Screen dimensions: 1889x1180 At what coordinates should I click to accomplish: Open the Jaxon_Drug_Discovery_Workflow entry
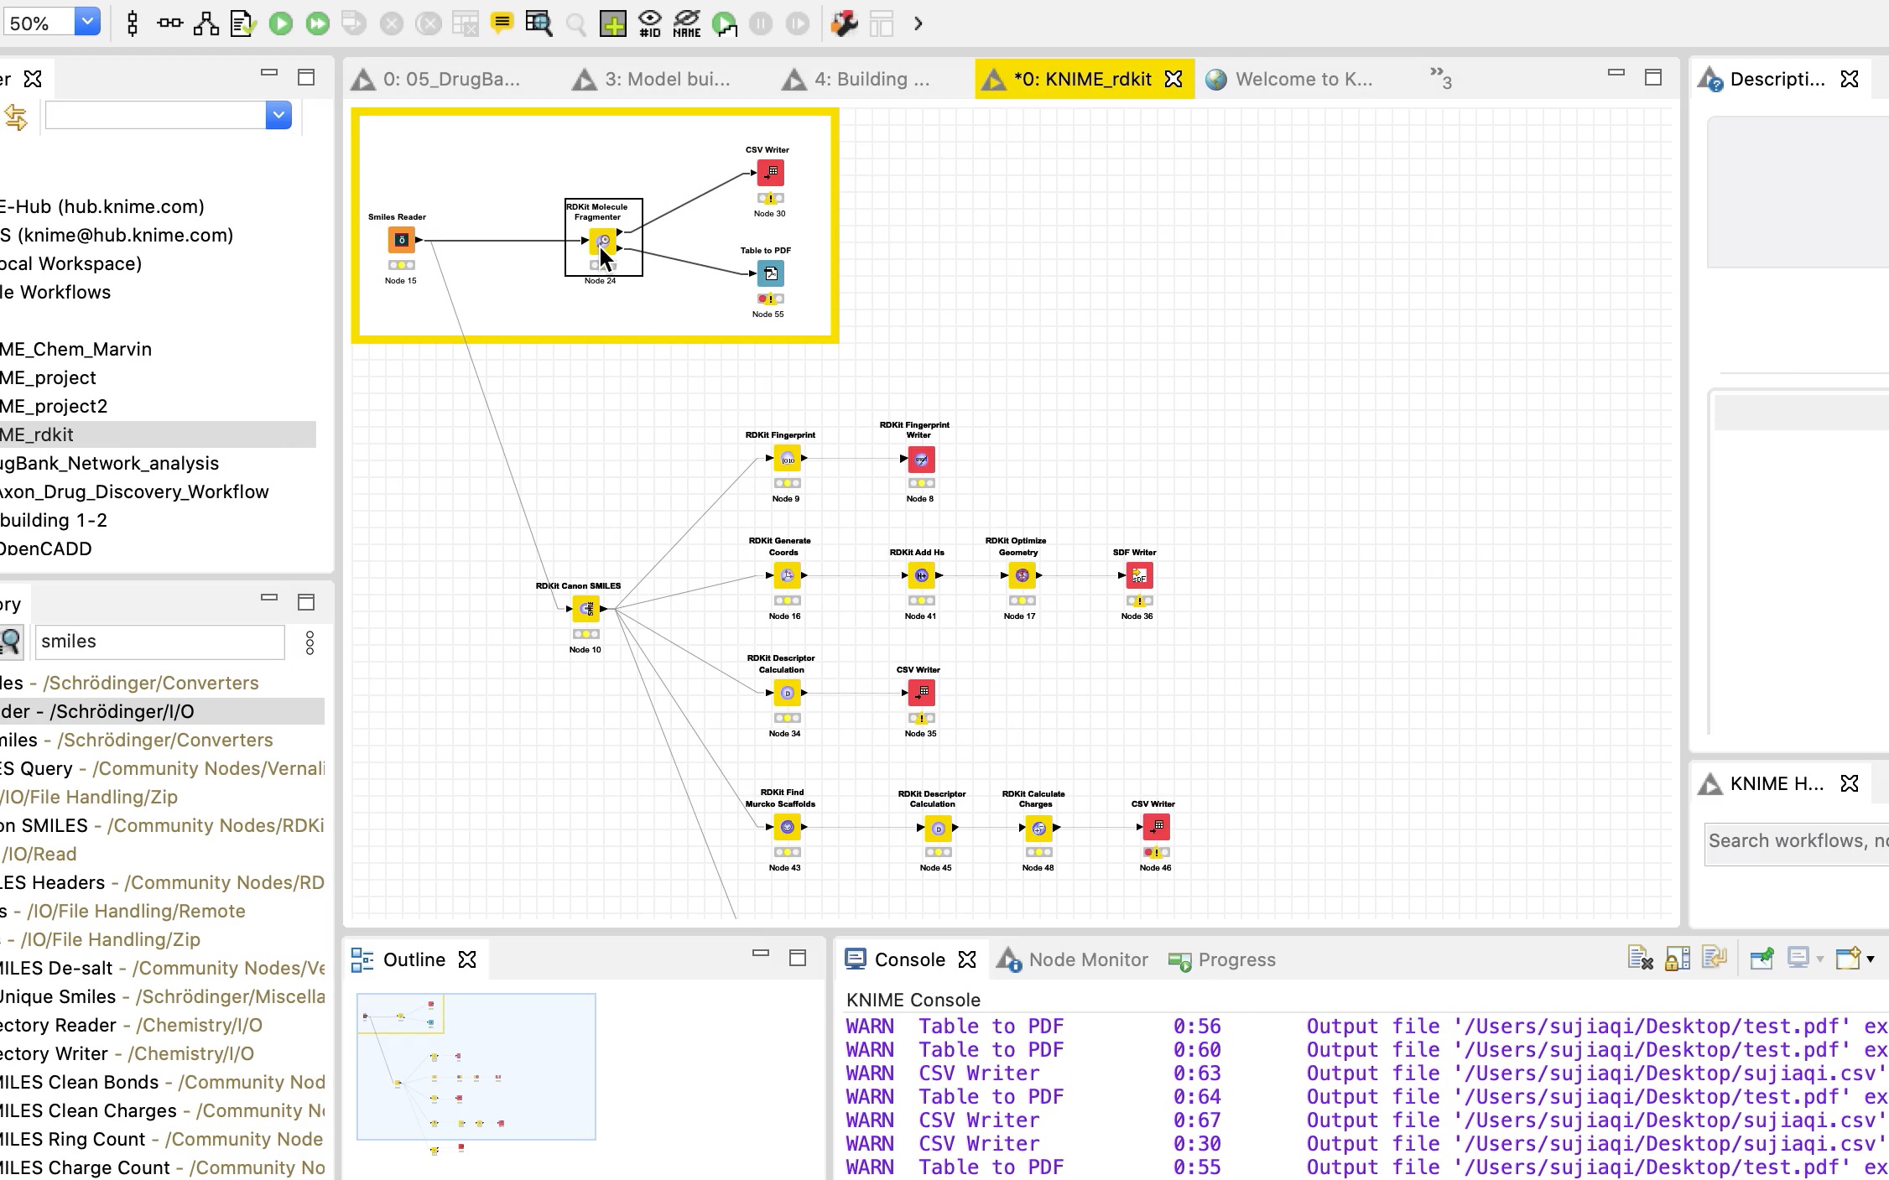(134, 491)
